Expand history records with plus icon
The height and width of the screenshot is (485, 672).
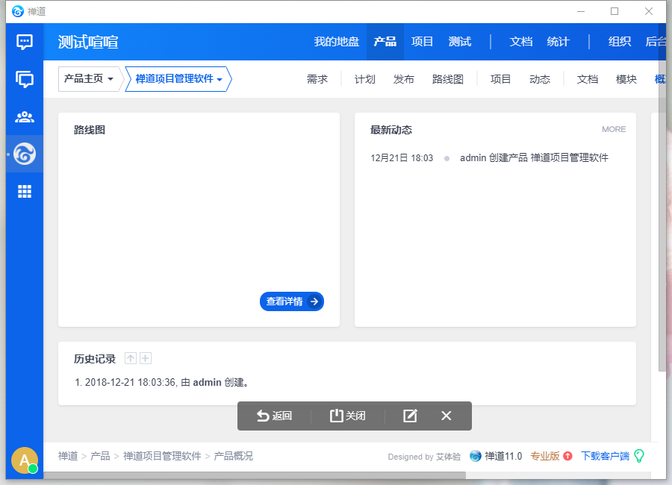click(x=146, y=359)
